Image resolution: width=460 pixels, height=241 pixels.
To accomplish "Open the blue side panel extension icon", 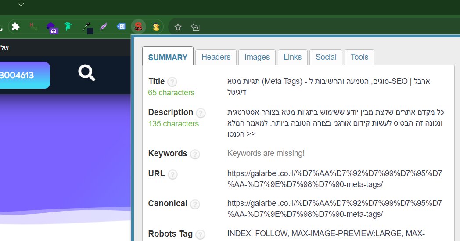I will [121, 27].
